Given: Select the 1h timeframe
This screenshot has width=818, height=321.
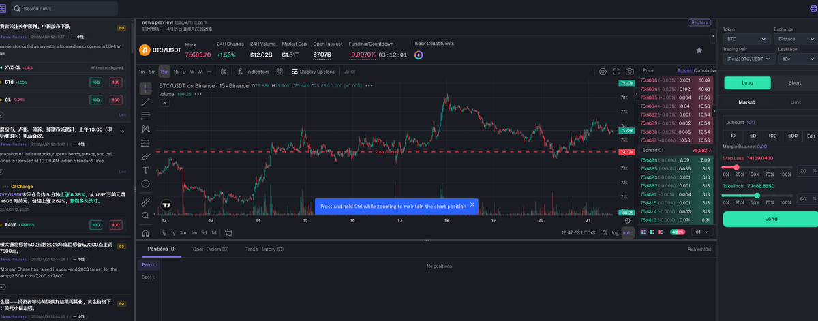Looking at the screenshot, I should 176,72.
